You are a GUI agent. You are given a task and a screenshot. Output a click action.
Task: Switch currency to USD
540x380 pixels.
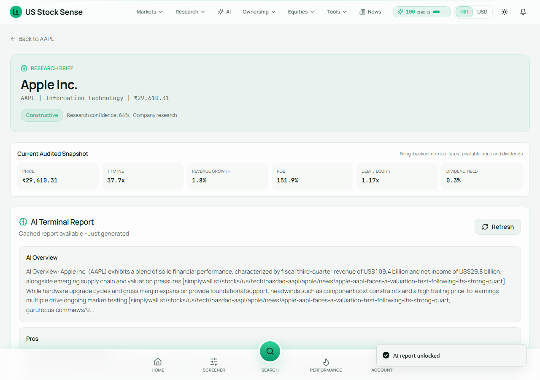pos(482,12)
